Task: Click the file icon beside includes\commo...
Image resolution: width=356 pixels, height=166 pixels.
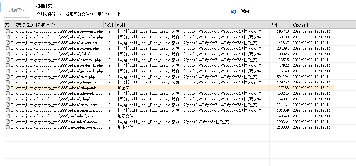Action: tap(8, 122)
